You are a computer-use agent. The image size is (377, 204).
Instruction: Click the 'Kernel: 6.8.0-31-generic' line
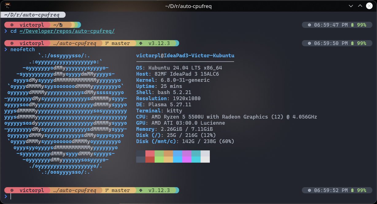173,80
